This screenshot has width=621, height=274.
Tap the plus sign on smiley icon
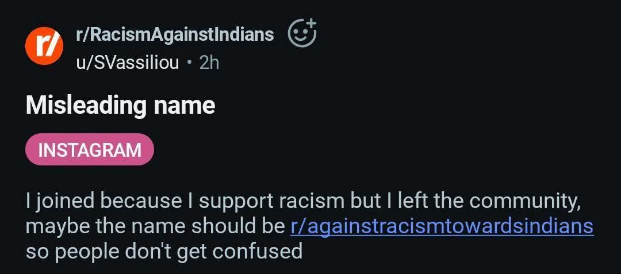pyautogui.click(x=310, y=24)
